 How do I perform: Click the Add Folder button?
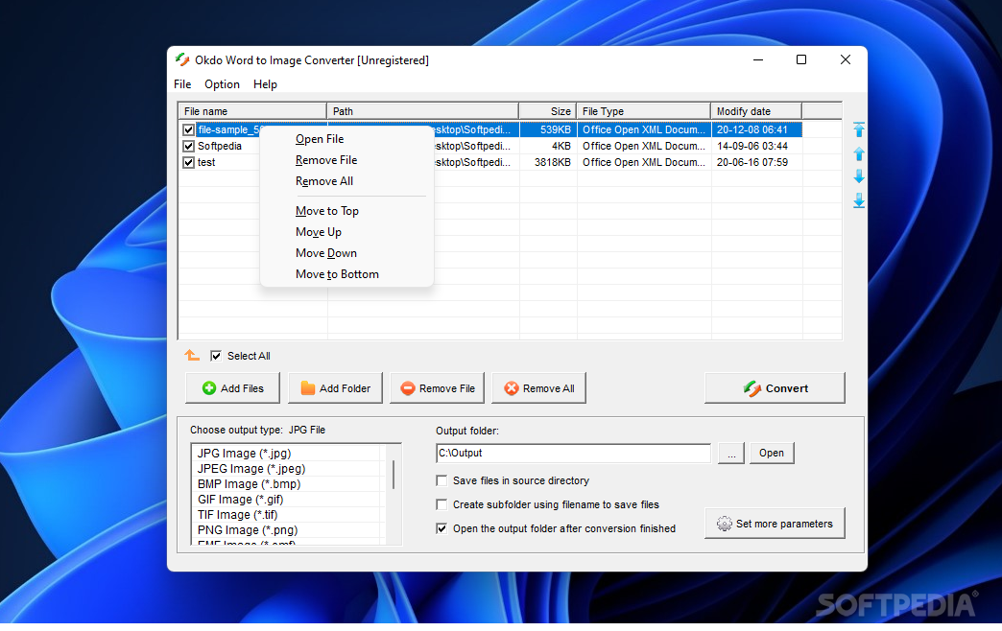(x=335, y=388)
